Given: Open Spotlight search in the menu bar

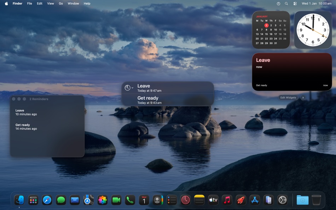Looking at the screenshot, I should 286,4.
